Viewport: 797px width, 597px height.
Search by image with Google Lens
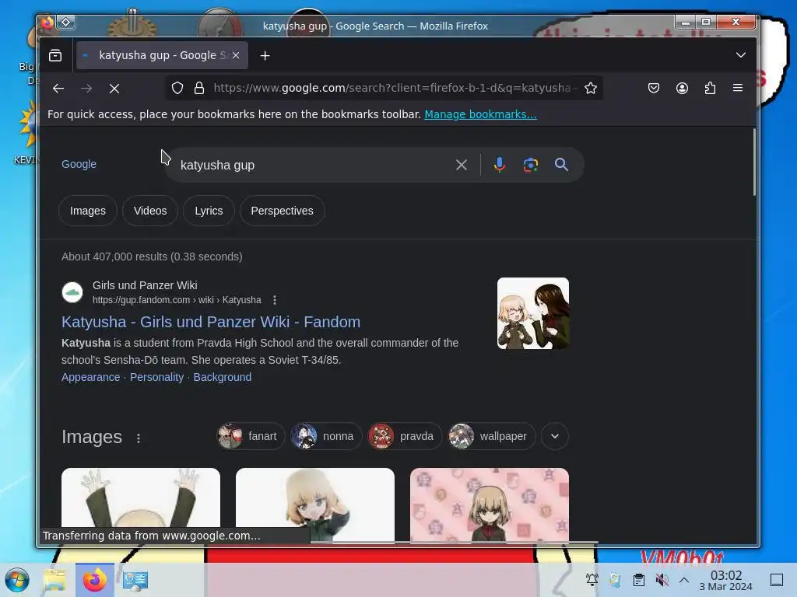click(x=531, y=165)
